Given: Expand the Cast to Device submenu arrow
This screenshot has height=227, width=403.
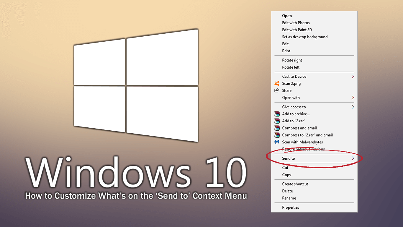Looking at the screenshot, I should pos(353,77).
